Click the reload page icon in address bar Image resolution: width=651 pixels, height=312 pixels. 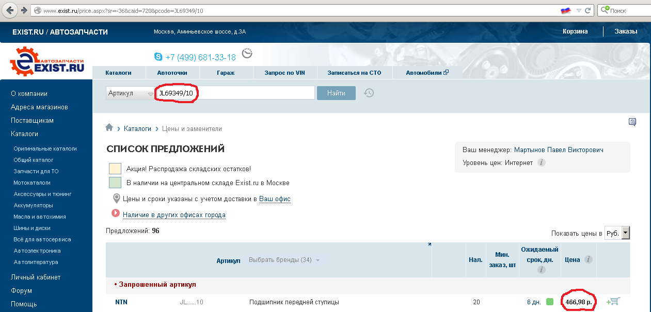pos(590,10)
